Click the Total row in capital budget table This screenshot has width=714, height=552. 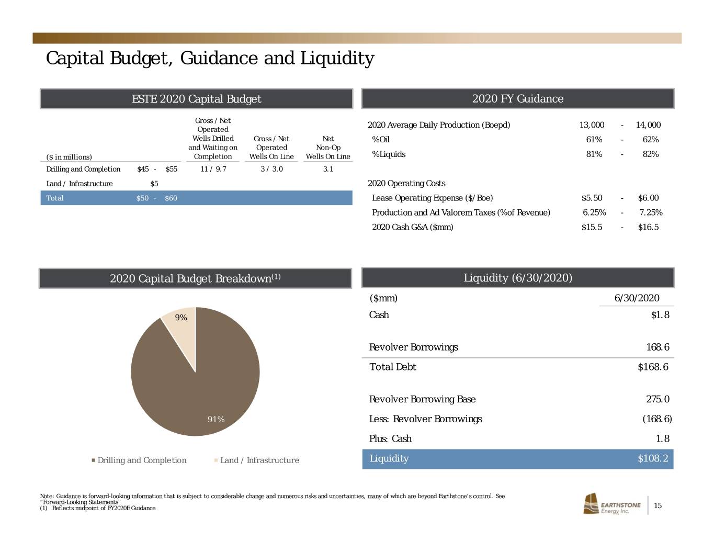(196, 198)
